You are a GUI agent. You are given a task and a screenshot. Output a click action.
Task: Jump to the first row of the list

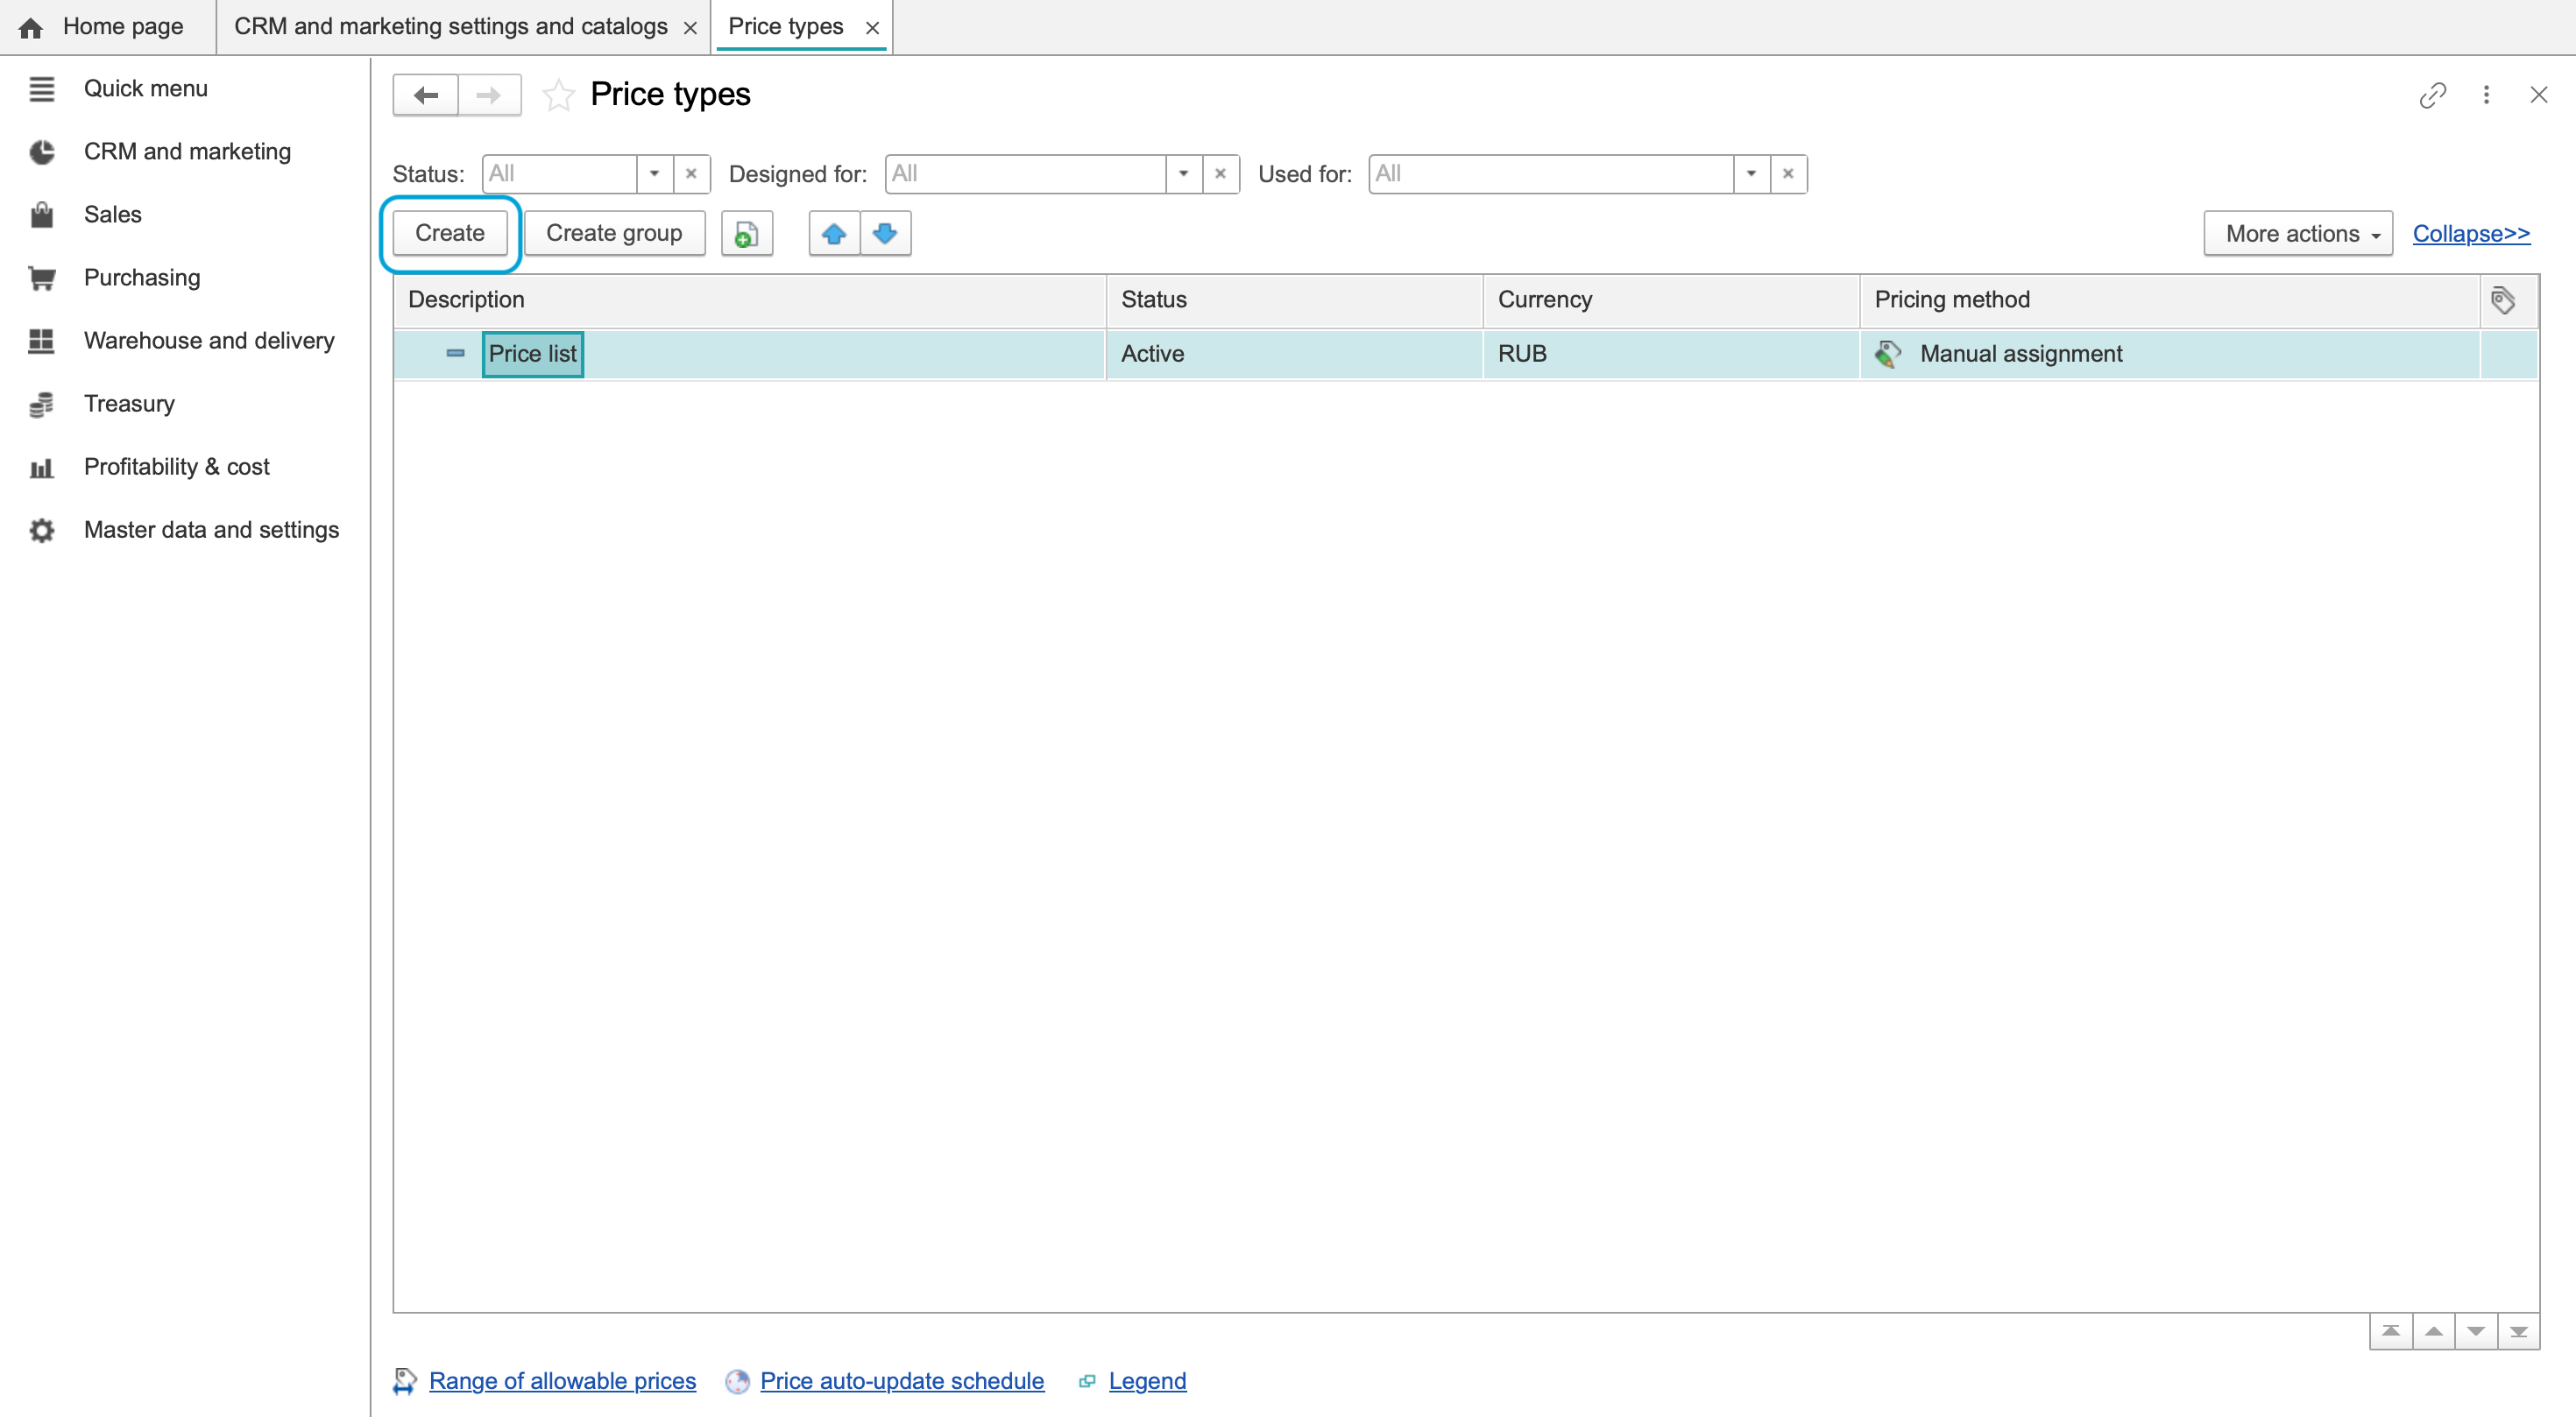click(x=2390, y=1331)
